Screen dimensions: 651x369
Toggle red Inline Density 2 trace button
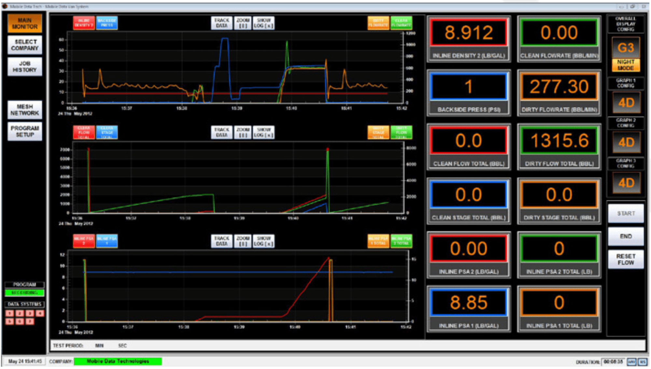point(84,23)
